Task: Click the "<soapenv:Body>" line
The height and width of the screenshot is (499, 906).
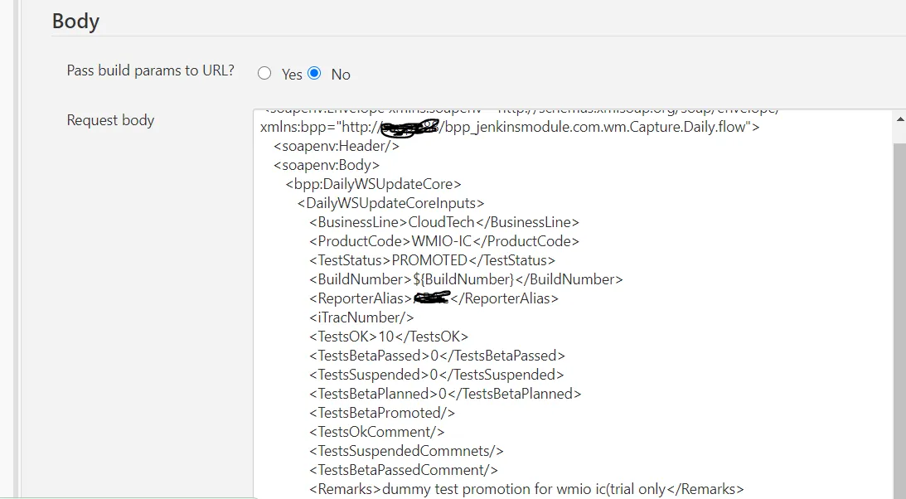Action: click(327, 165)
